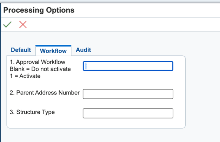Click the '2. Parent Address Number' label

click(45, 93)
